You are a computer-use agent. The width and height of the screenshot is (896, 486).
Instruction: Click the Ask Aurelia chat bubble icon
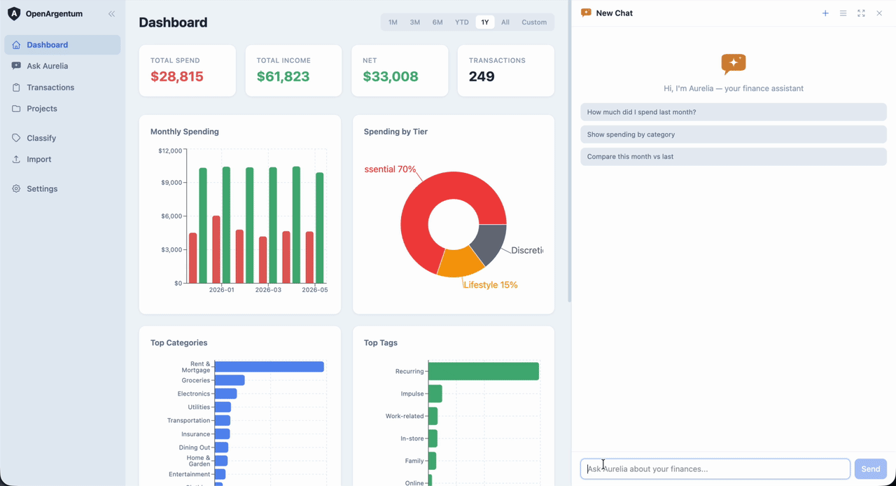(x=16, y=66)
